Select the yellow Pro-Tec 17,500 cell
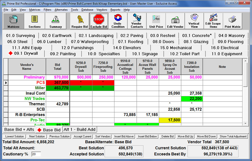The height and width of the screenshot is (161, 252). pyautogui.click(x=170, y=120)
